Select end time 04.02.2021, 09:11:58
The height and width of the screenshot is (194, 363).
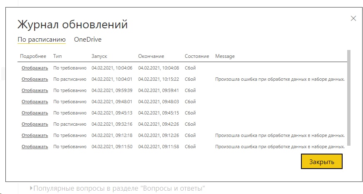[159, 147]
